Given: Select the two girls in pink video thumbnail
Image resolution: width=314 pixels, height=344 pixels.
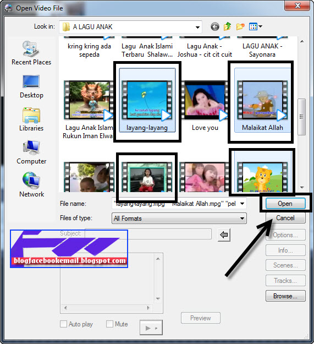Looking at the screenshot, I should tap(204, 177).
